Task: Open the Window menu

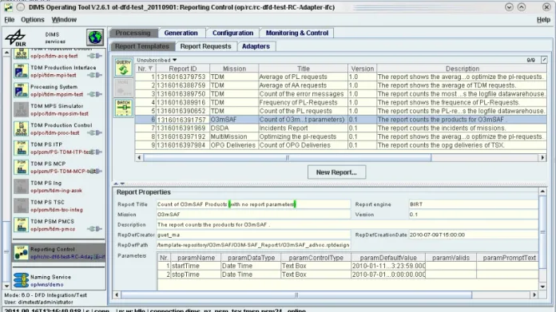Action: pos(64,20)
